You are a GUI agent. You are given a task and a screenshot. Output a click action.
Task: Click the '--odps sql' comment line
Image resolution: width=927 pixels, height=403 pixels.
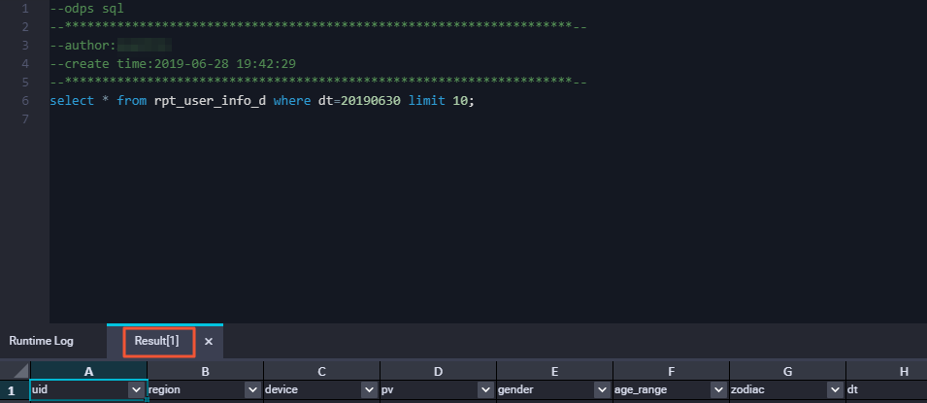click(x=87, y=9)
